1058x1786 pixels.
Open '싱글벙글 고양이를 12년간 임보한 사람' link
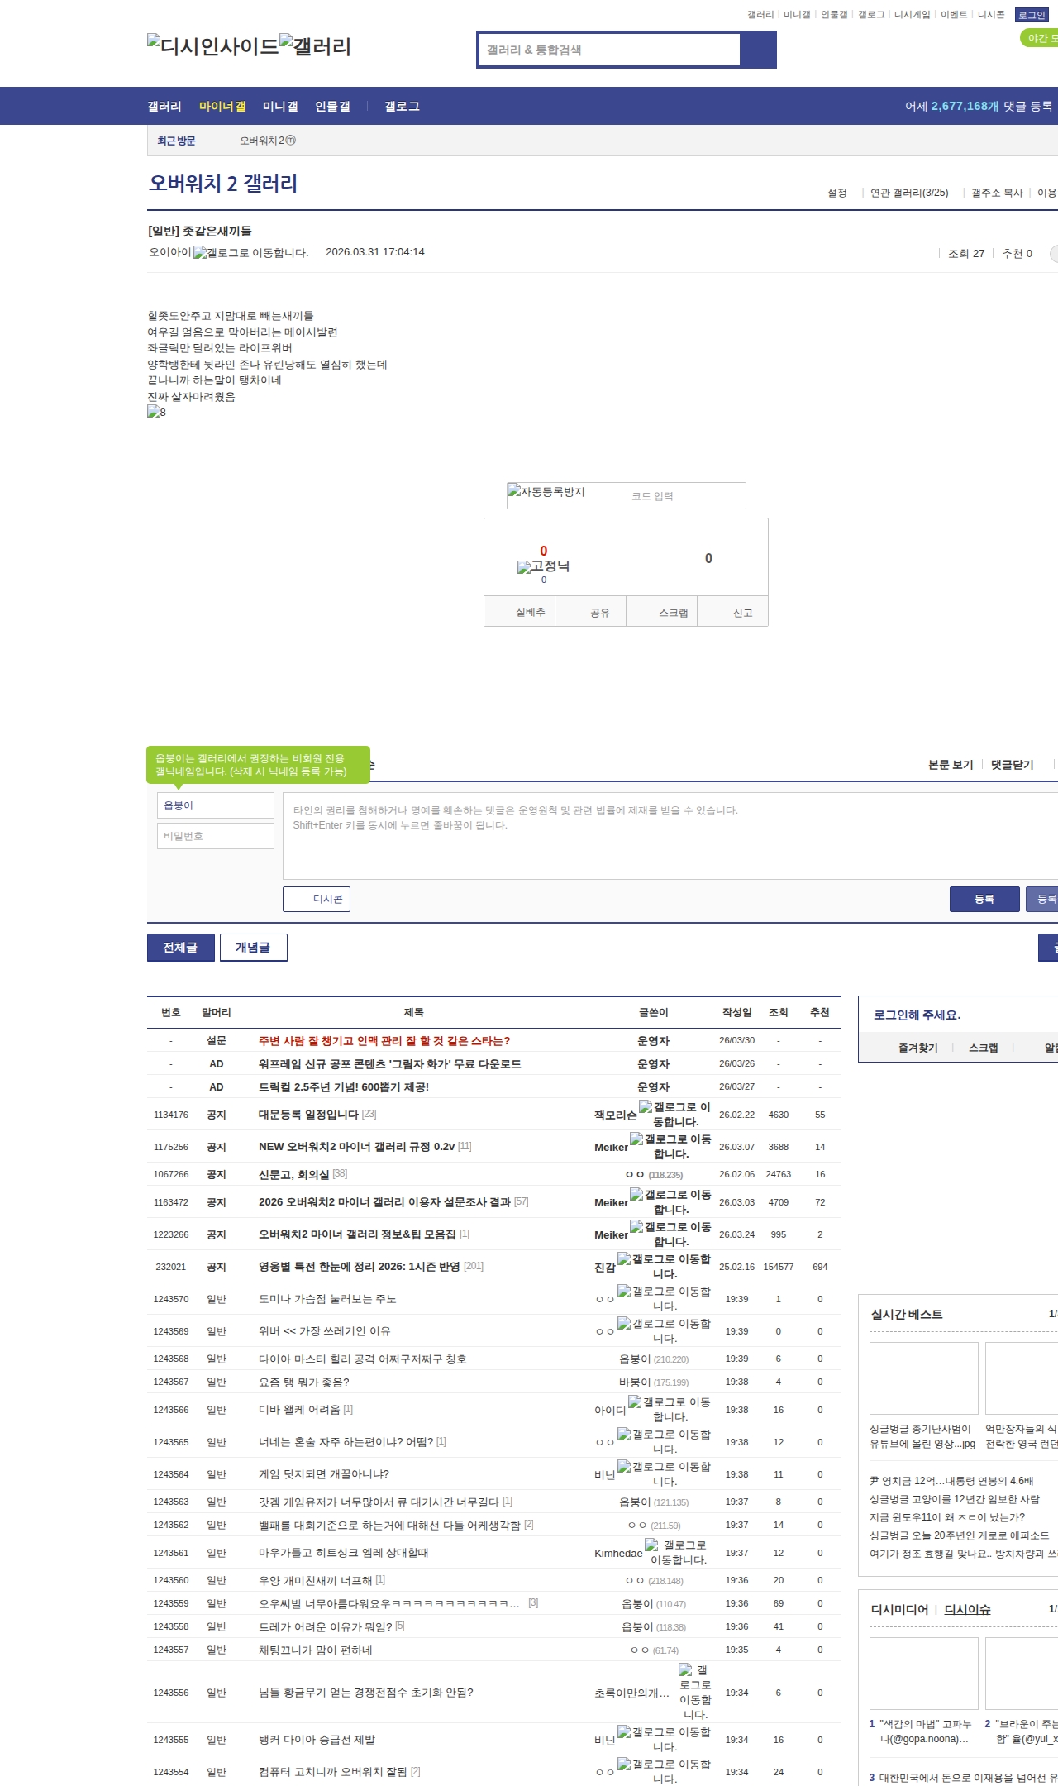coord(955,1499)
